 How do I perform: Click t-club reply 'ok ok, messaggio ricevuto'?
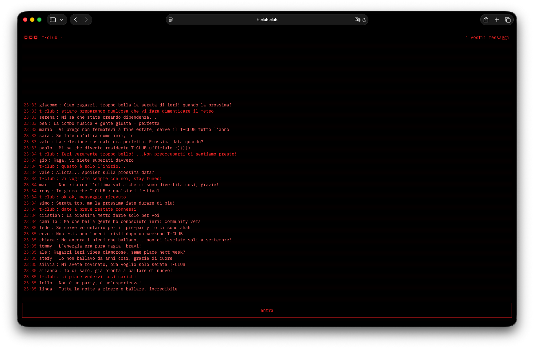(75, 197)
